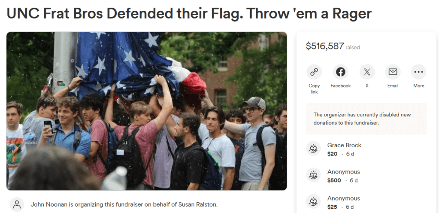Click the Grace Brock donor name
Viewport: 439px width, 213px height.
point(344,145)
